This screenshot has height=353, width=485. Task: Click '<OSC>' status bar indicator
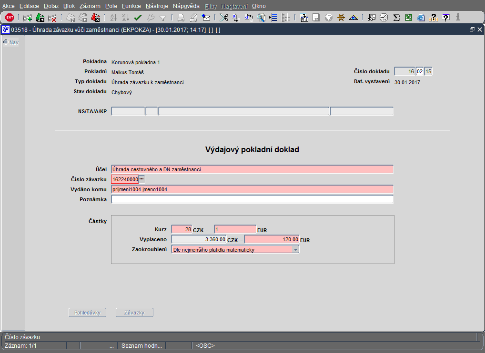click(x=205, y=345)
